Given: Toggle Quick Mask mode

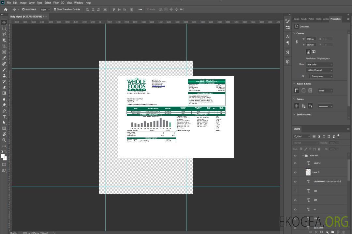Looking at the screenshot, I should tap(4, 164).
